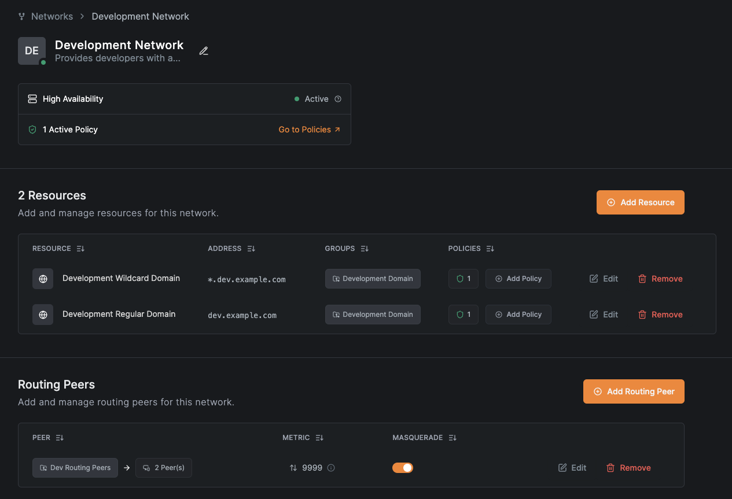732x499 pixels.
Task: Sort the METRIC column
Action: (319, 438)
